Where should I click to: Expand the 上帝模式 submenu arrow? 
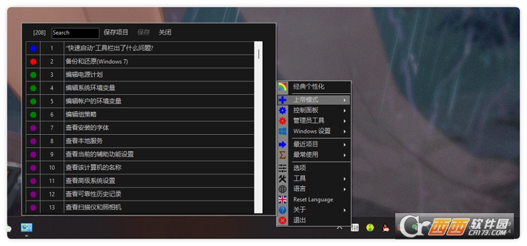click(345, 100)
